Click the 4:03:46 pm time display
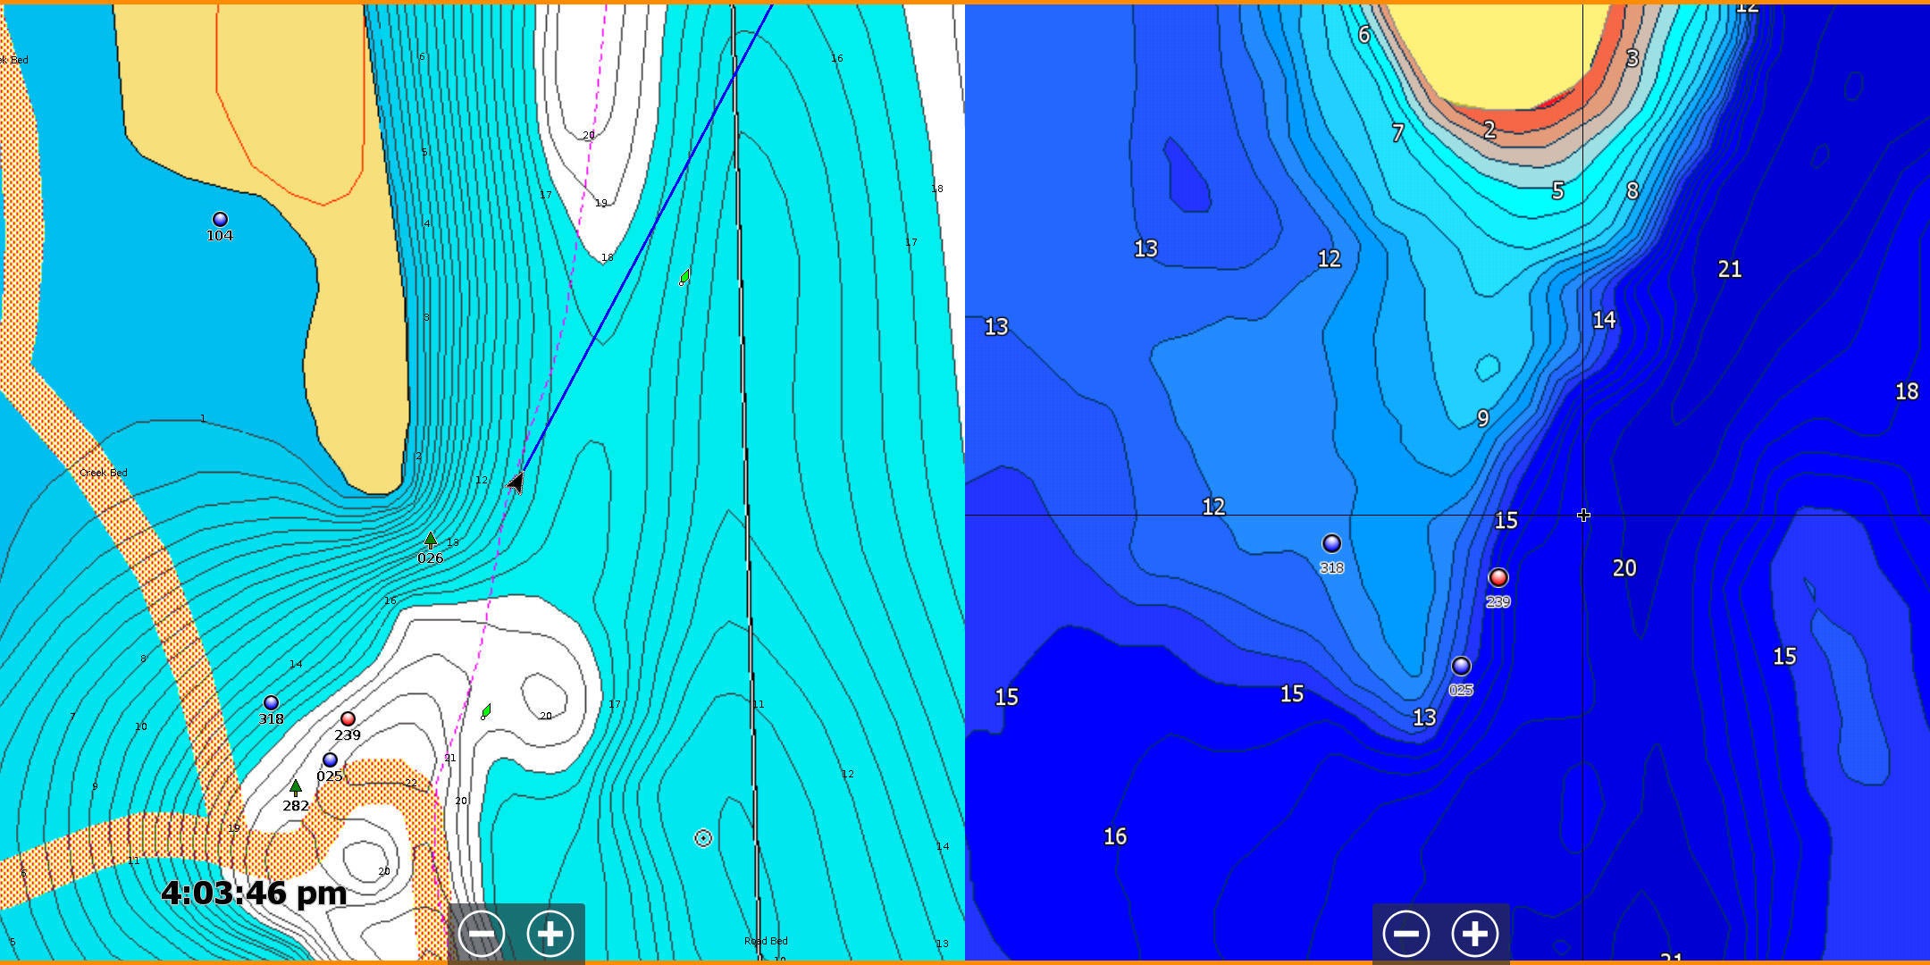The height and width of the screenshot is (965, 1930). [x=255, y=893]
